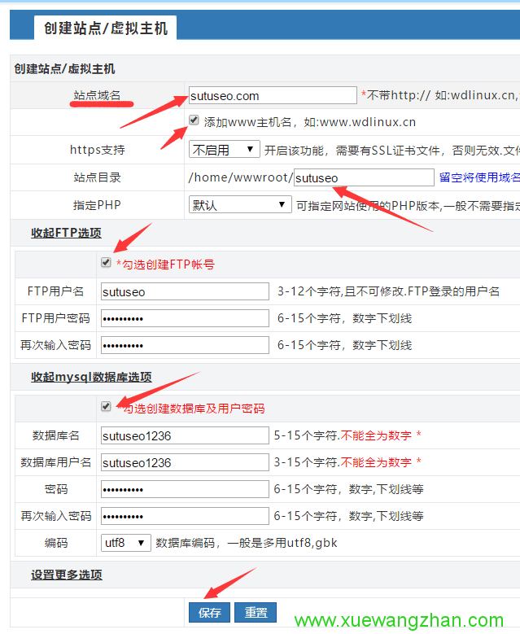Expand the 设置更多选项 section

pos(67,575)
